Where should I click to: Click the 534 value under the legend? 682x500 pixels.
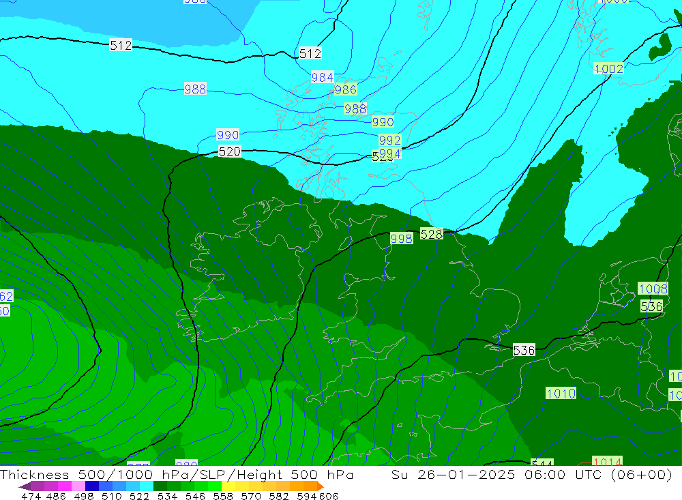[x=168, y=497]
